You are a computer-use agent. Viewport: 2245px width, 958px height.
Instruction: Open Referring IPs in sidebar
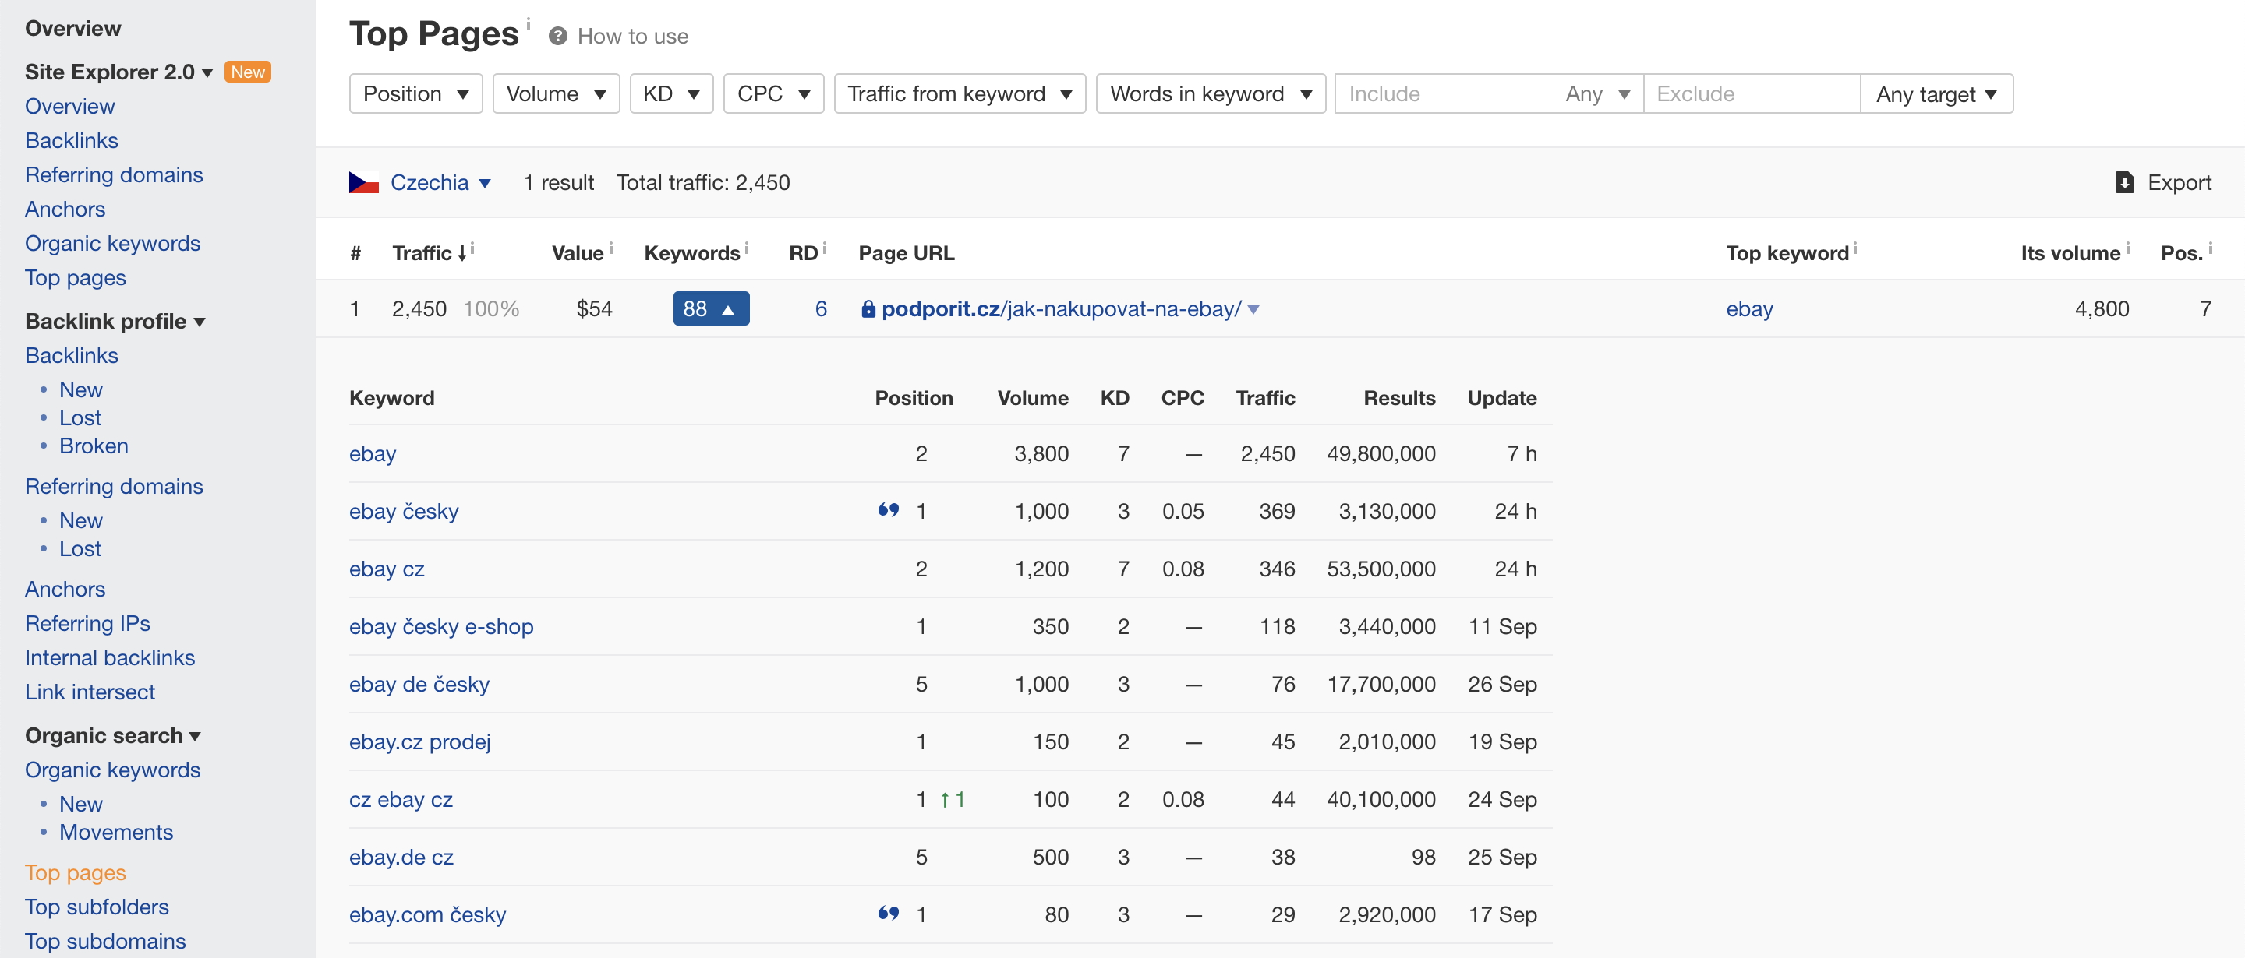[x=87, y=624]
